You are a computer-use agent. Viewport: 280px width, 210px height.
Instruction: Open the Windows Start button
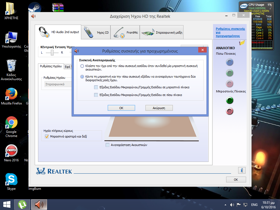tap(7, 205)
